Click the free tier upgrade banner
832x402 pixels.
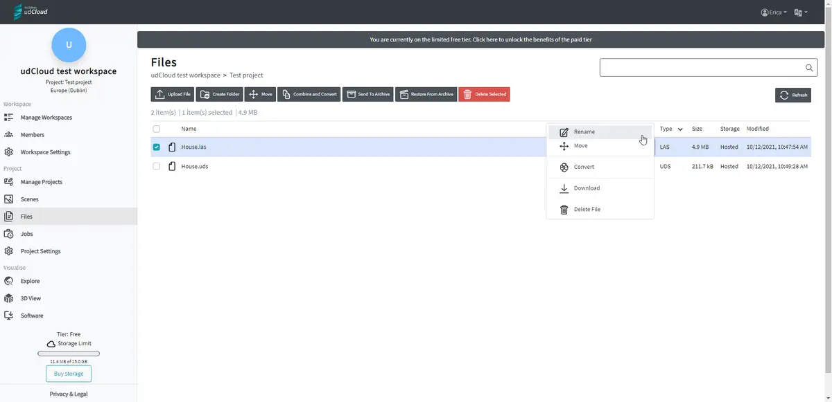point(480,39)
